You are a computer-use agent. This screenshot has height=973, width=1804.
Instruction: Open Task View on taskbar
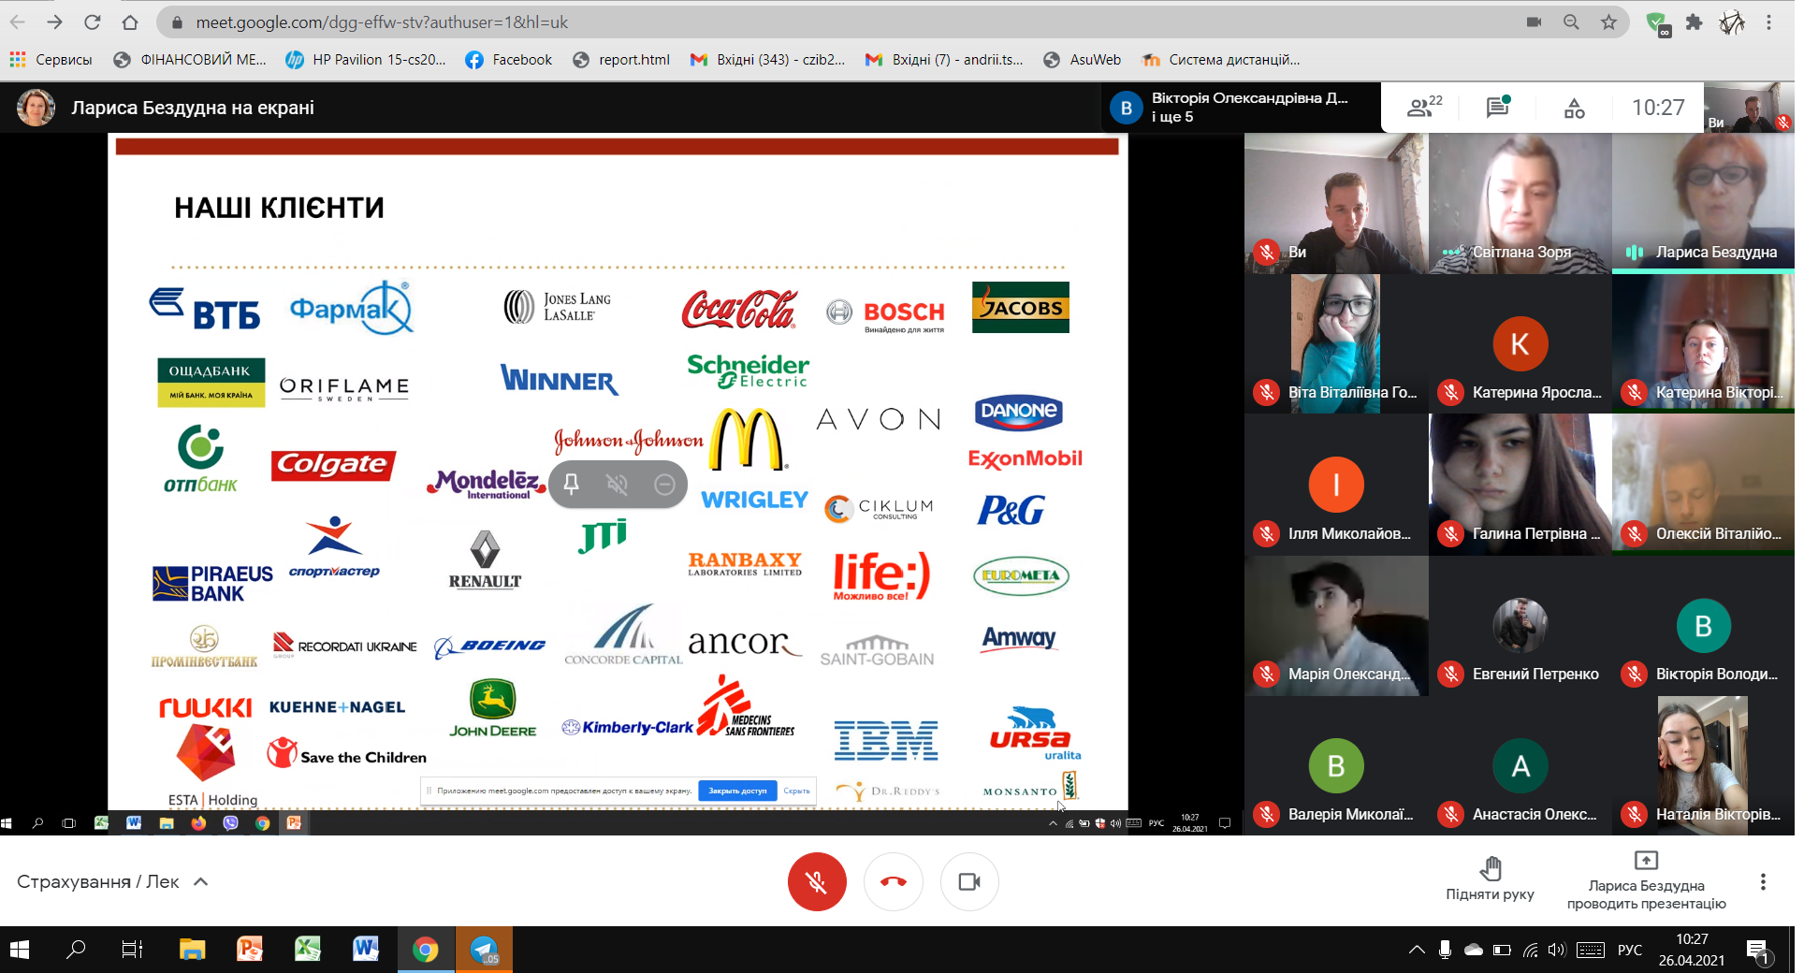[133, 951]
